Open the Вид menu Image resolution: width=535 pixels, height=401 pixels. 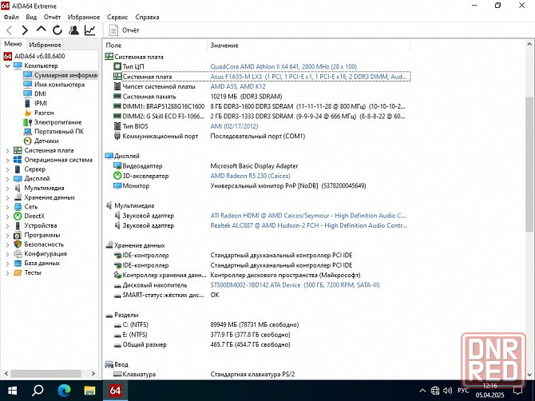point(31,17)
